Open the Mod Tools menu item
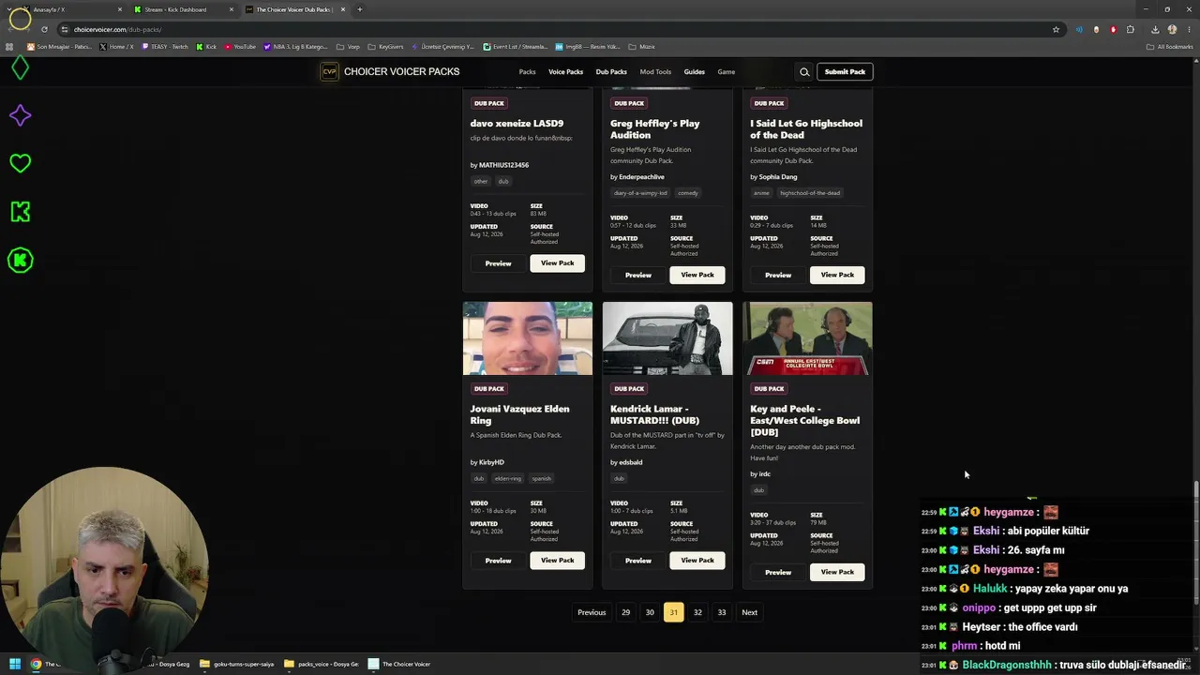The height and width of the screenshot is (675, 1200). point(655,72)
